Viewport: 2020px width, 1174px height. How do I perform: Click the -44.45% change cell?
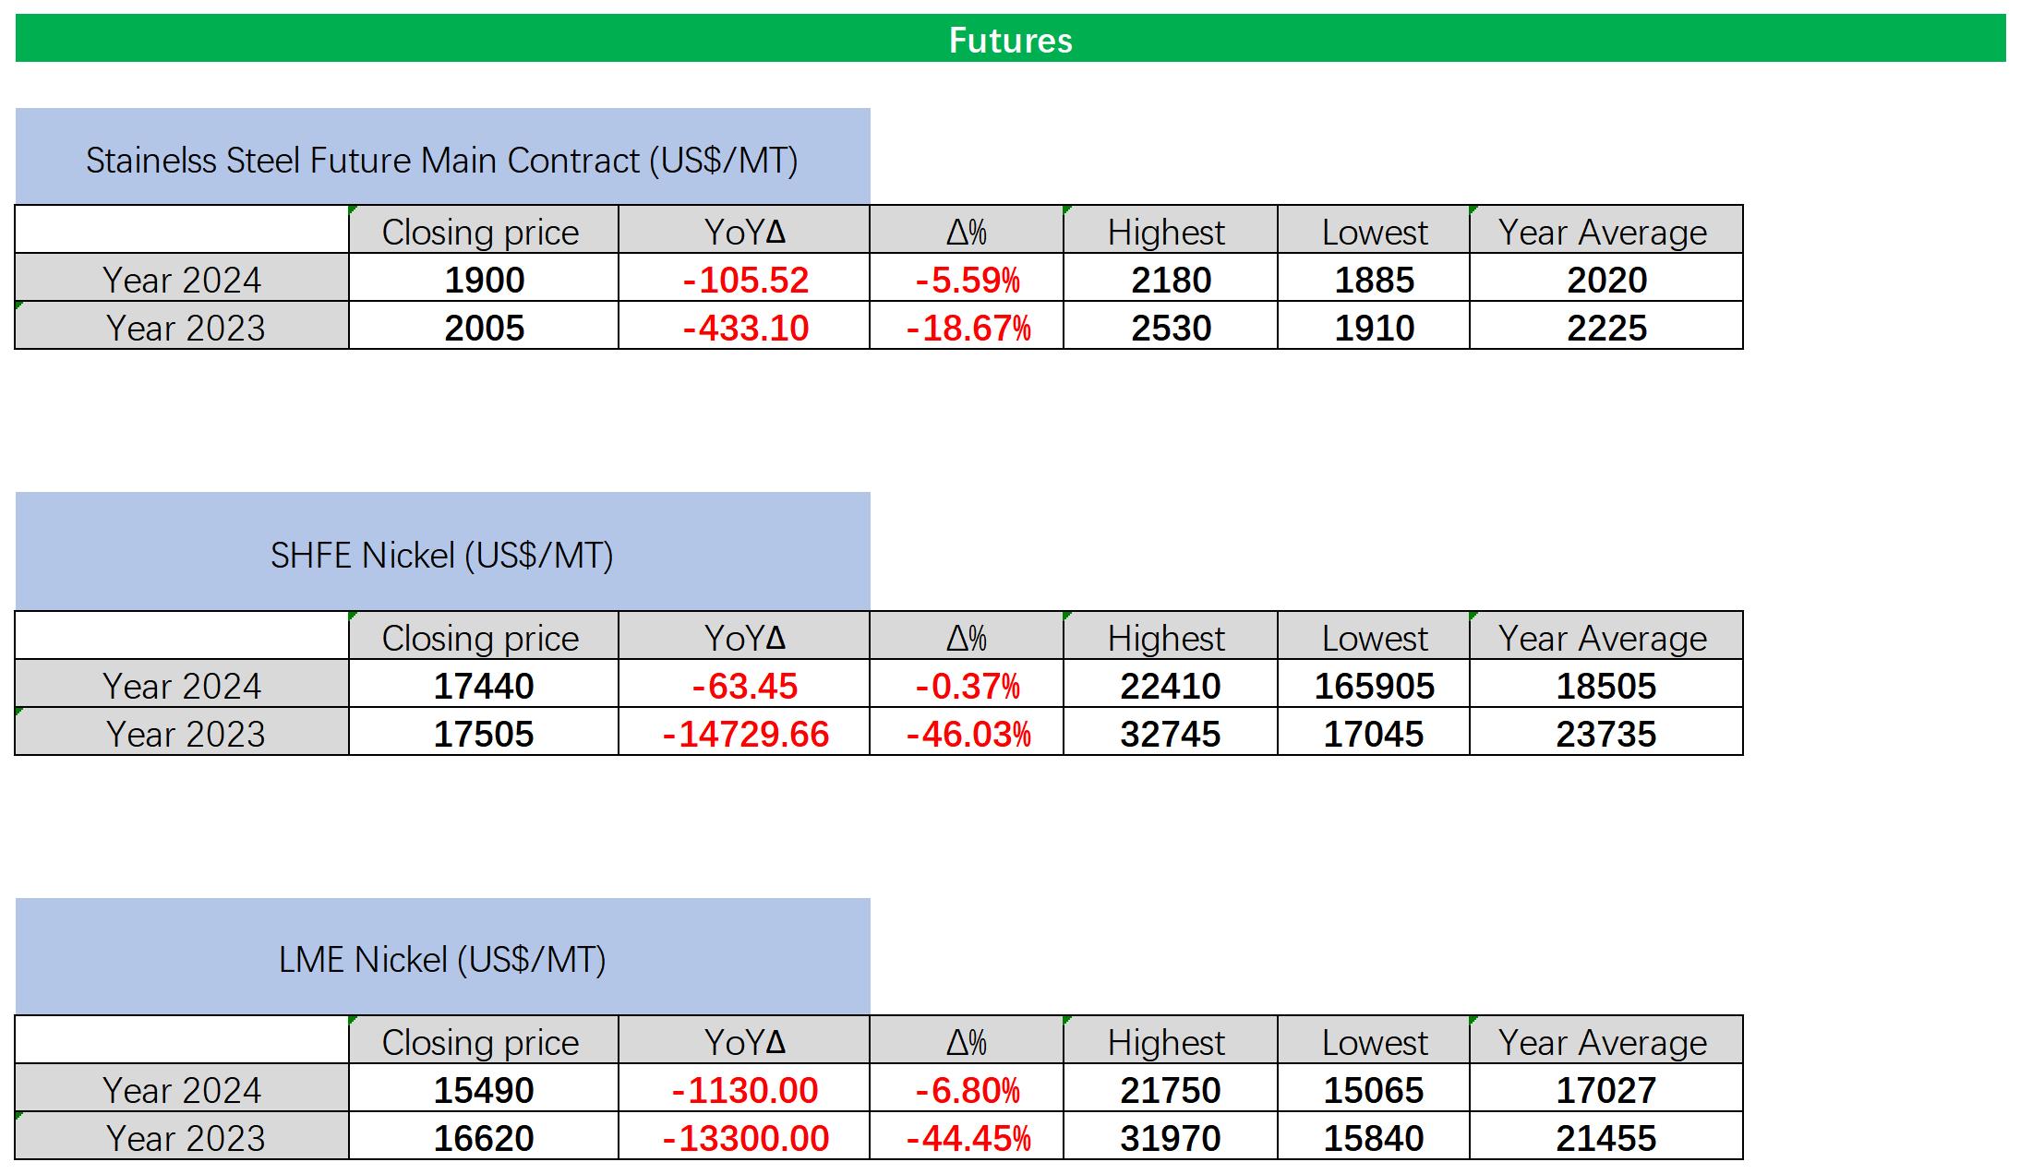(967, 1138)
